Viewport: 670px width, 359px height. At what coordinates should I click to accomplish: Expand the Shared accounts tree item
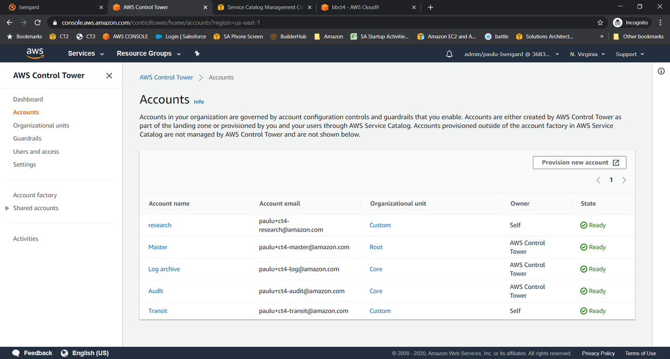click(7, 208)
